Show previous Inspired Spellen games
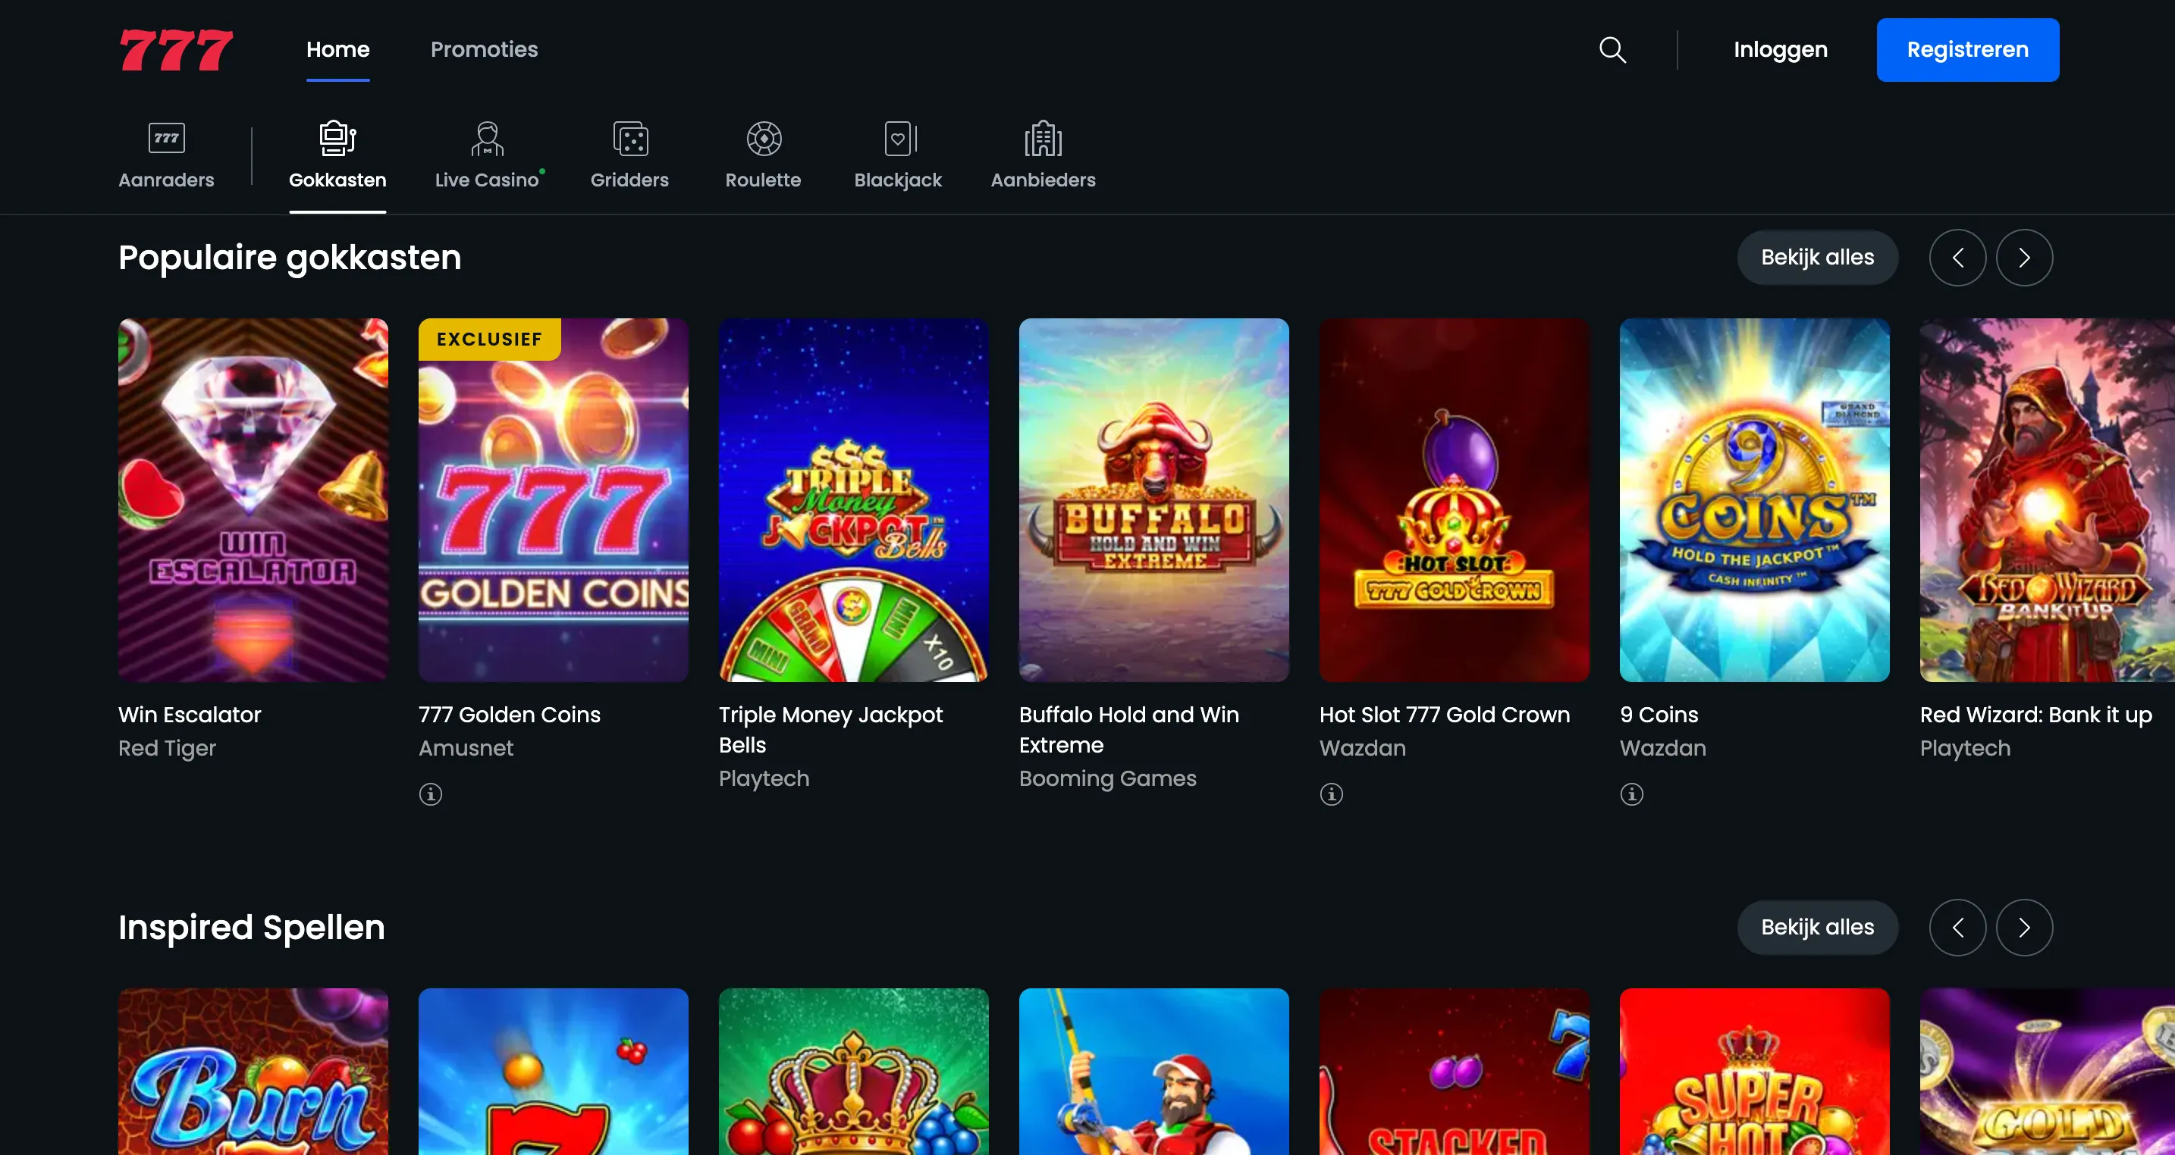Screen dimensions: 2175x1155 click(x=1957, y=927)
